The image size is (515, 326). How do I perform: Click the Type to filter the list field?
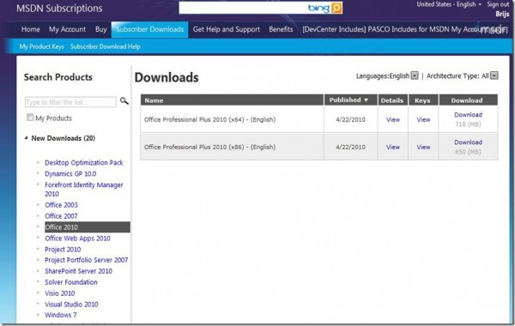pos(70,102)
